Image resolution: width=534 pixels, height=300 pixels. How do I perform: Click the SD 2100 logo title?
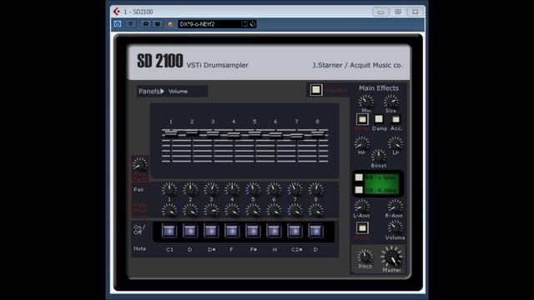(159, 61)
